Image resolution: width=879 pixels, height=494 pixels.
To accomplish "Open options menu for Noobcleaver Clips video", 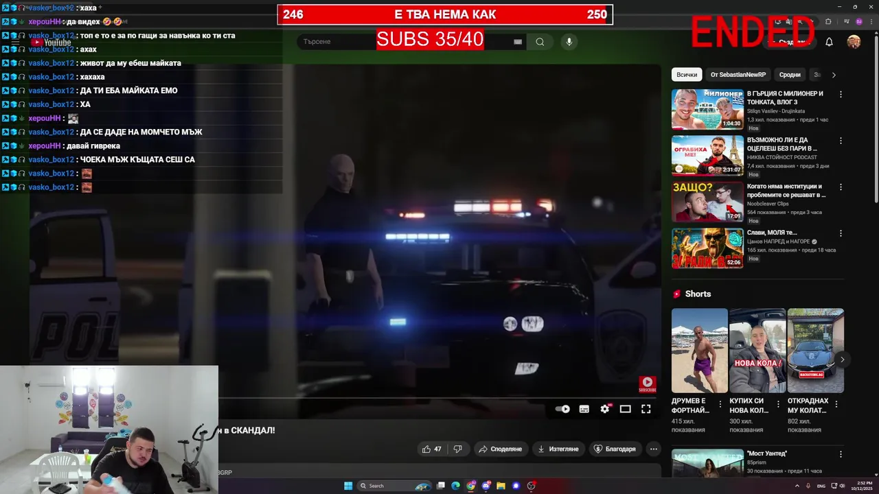I will tap(841, 187).
